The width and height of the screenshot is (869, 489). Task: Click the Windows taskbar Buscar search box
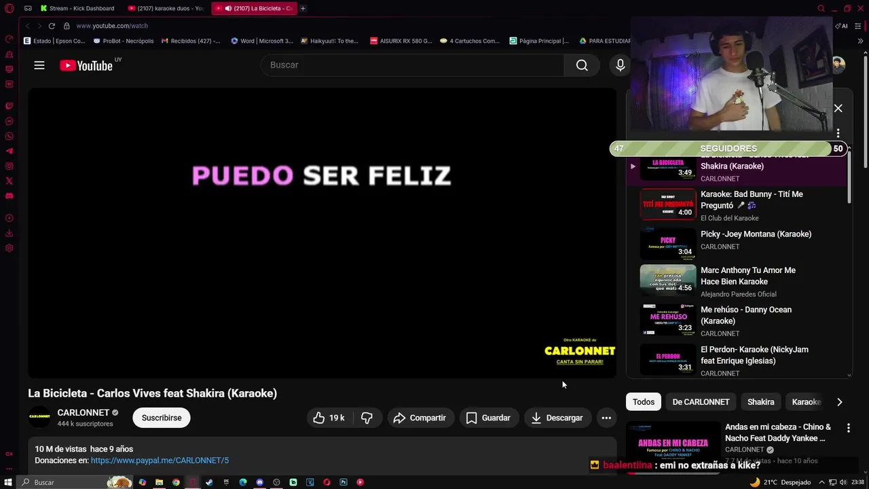coord(75,482)
